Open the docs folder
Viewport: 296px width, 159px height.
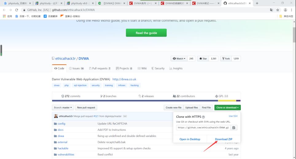click(60, 130)
